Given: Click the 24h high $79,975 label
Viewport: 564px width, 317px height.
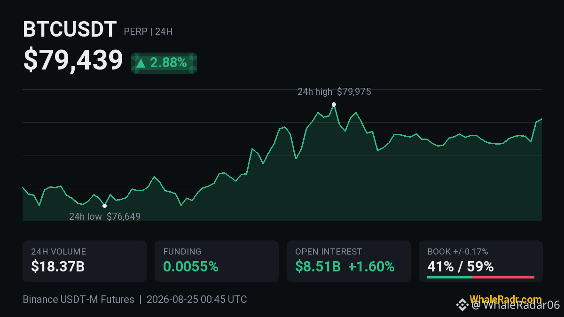Looking at the screenshot, I should click(334, 92).
